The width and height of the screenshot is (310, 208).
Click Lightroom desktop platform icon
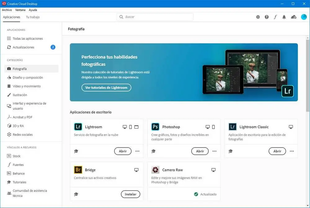click(125, 127)
